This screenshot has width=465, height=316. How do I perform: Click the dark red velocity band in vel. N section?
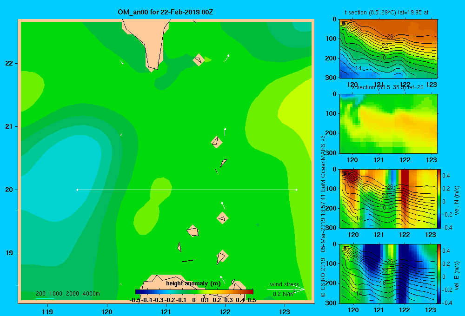405,198
